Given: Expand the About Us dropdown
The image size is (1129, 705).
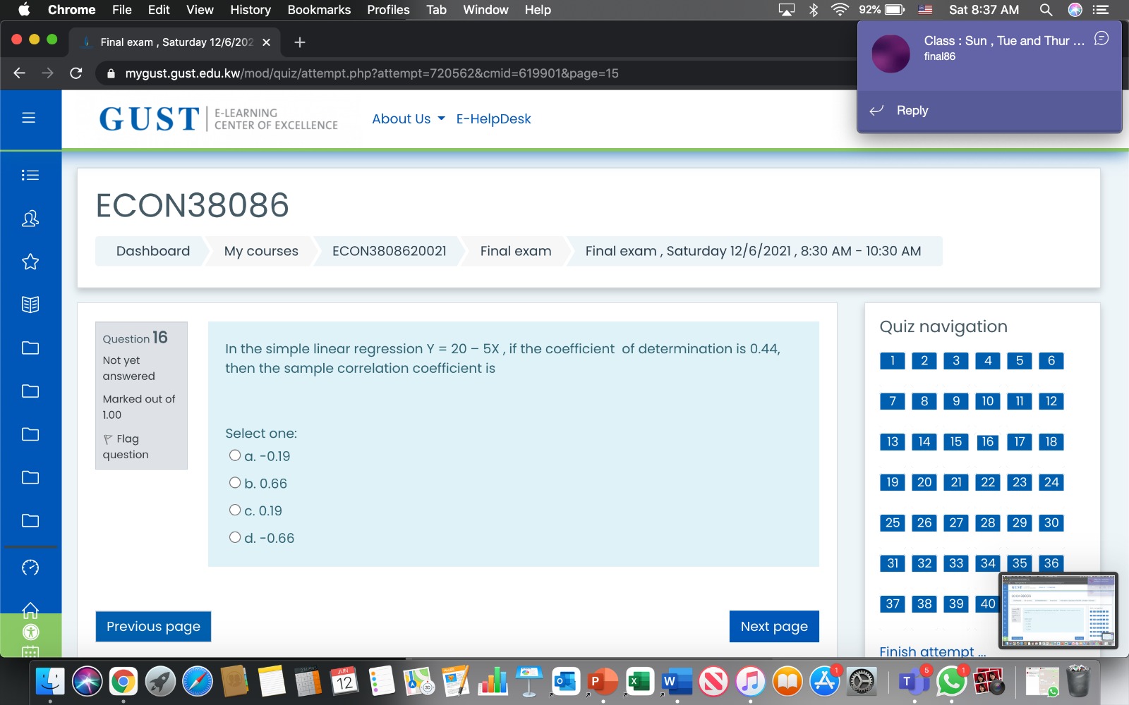Looking at the screenshot, I should (407, 118).
